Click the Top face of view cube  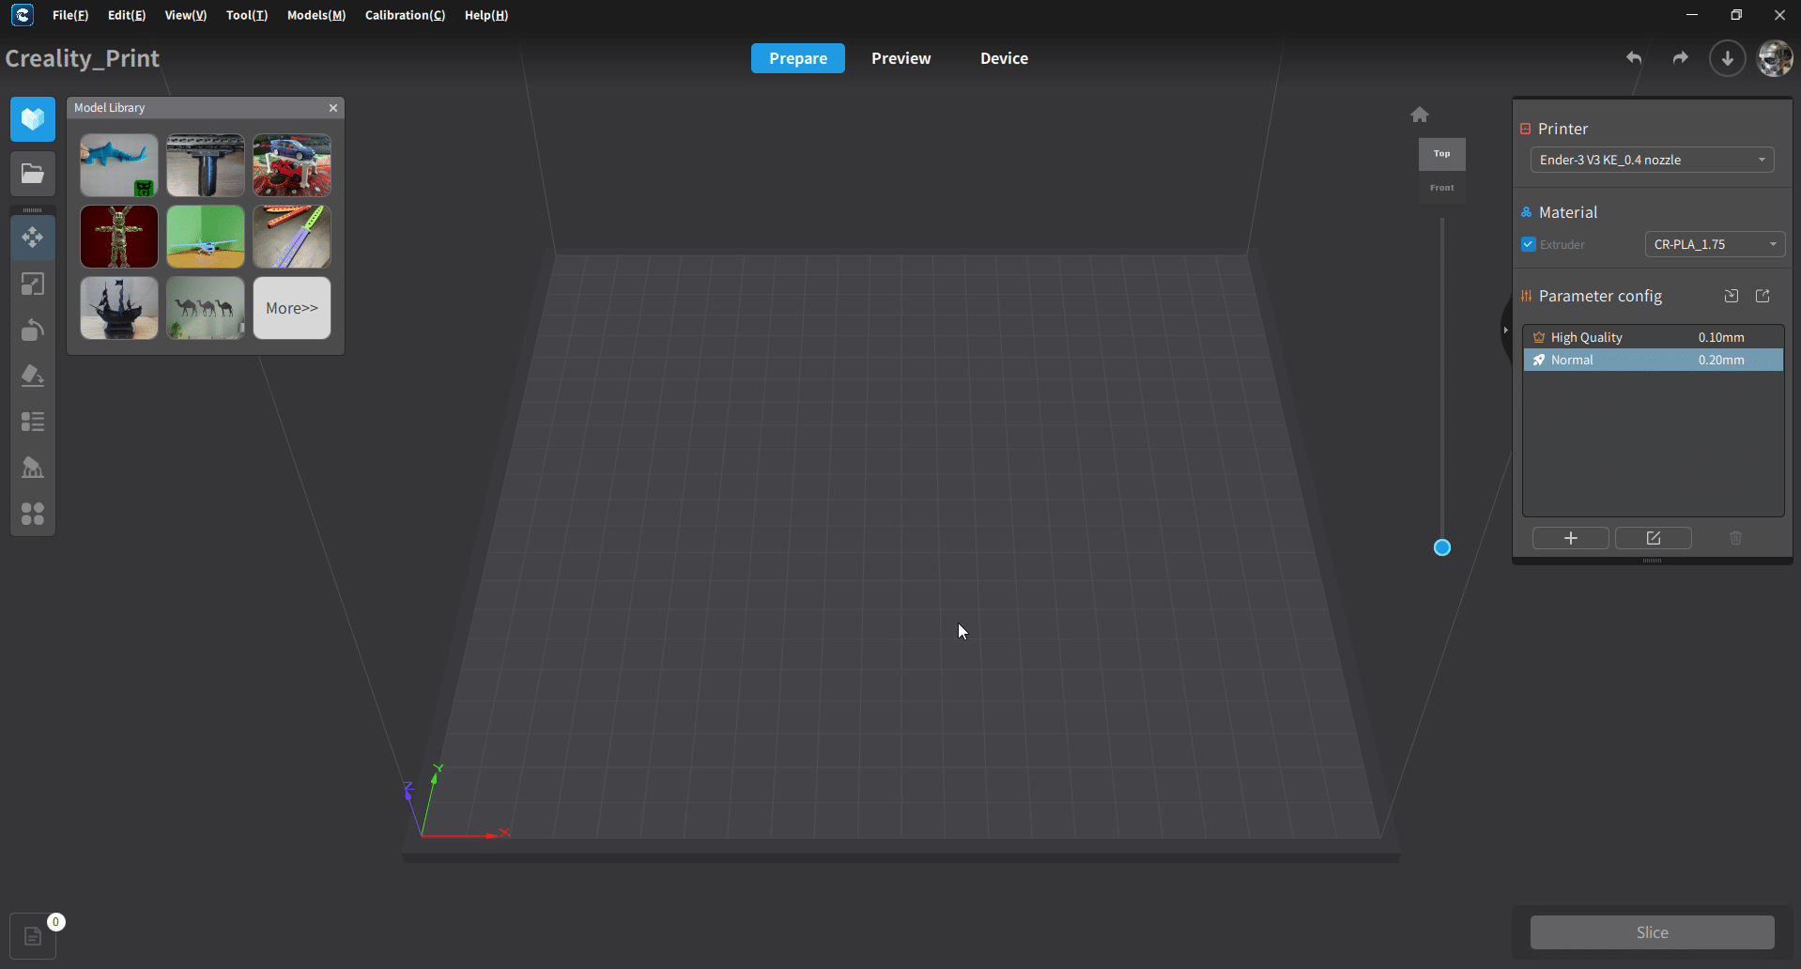[1441, 154]
